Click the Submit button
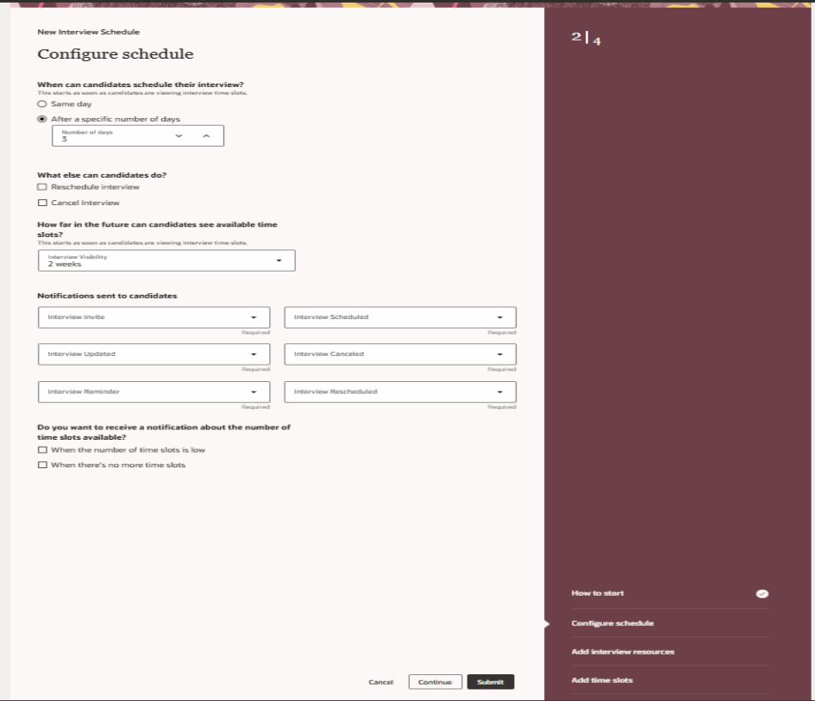The width and height of the screenshot is (815, 701). coord(491,682)
